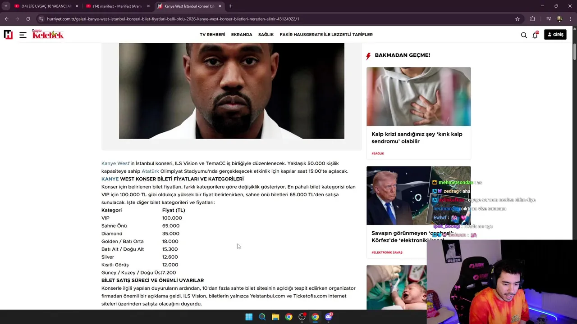Open TV REHBERİ menu item

212,35
